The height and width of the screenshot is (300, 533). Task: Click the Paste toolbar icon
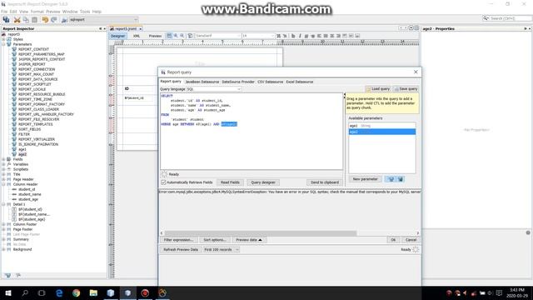tap(34, 20)
